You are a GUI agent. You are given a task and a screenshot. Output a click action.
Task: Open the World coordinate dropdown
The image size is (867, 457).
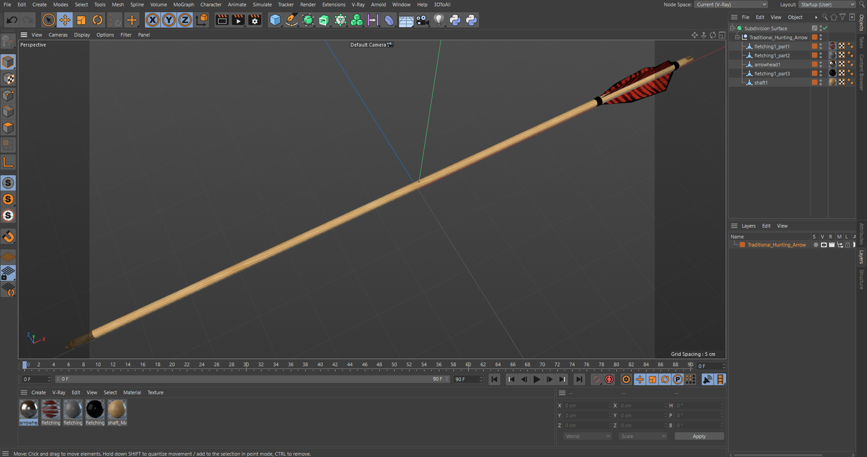tap(587, 436)
